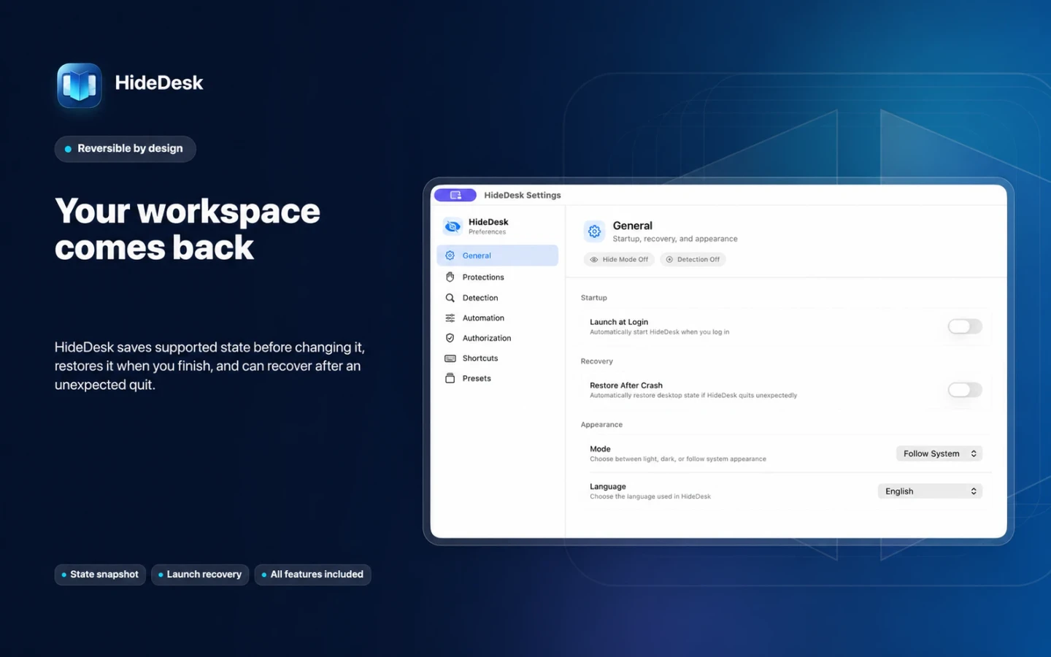The height and width of the screenshot is (657, 1051).
Task: Open the Language English dropdown
Action: point(930,491)
